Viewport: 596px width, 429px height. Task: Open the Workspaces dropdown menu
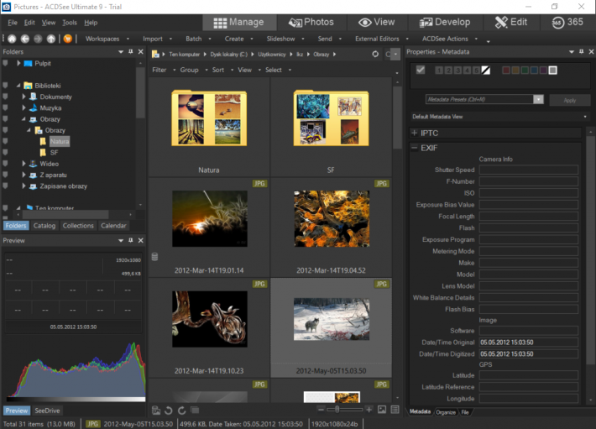coord(107,39)
